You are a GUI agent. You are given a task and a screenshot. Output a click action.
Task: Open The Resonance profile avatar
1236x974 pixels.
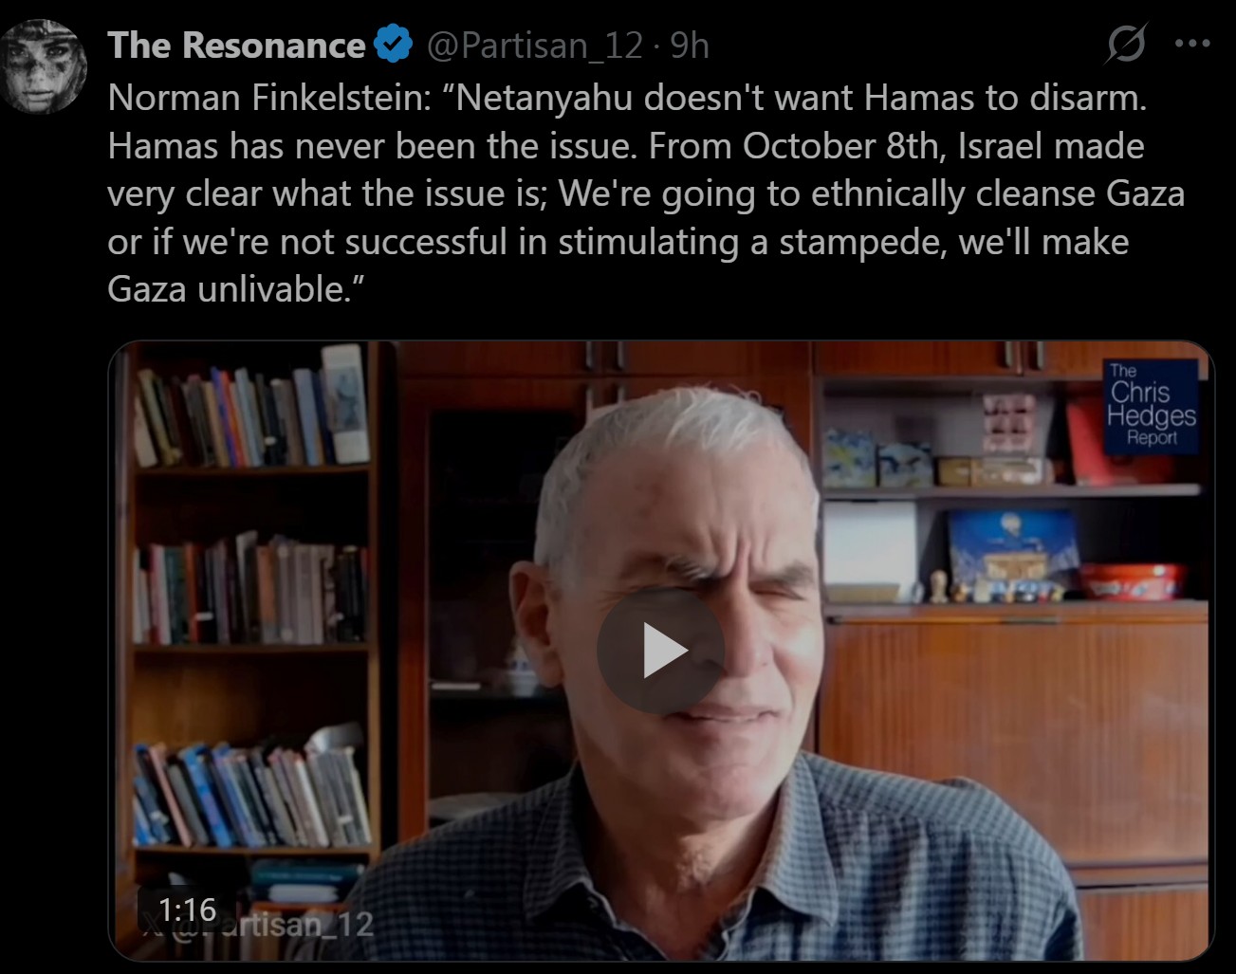(44, 66)
